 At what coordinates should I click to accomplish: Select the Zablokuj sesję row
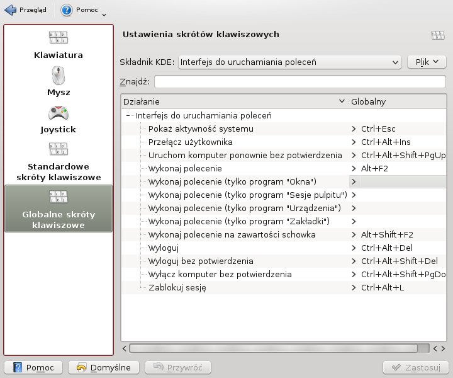coord(177,288)
